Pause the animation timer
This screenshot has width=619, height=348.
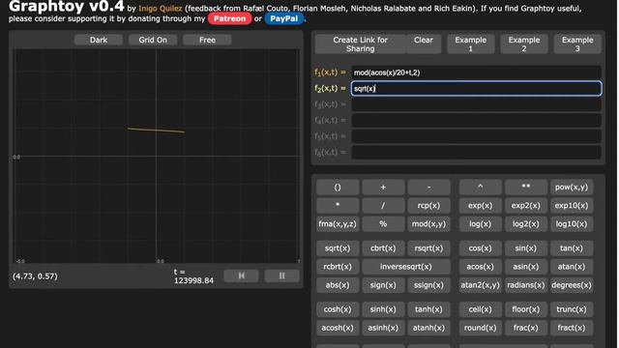click(281, 275)
